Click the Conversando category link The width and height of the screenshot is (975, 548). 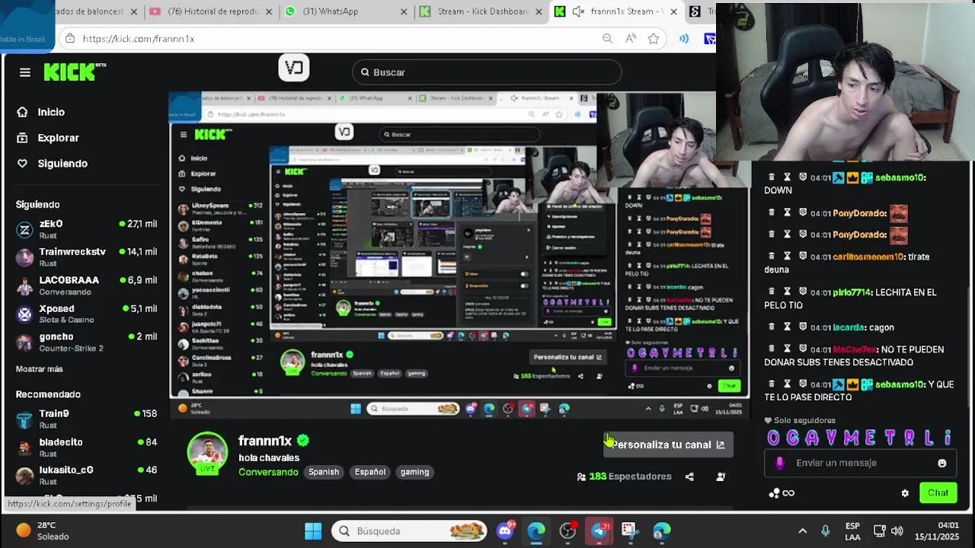coord(268,472)
